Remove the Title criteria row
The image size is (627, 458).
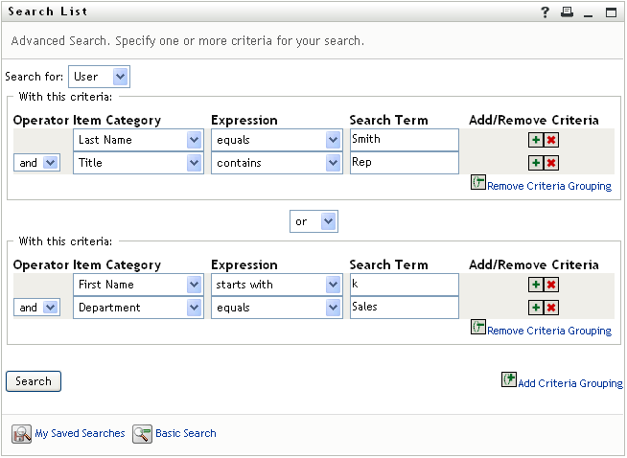[x=551, y=163]
